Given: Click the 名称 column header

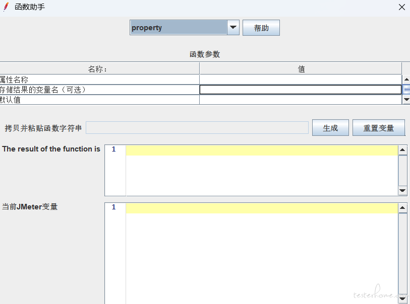Looking at the screenshot, I should 99,69.
